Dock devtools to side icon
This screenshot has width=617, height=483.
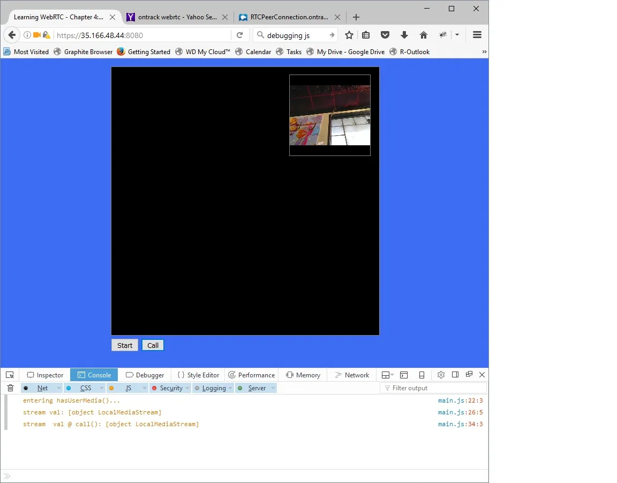tap(455, 375)
